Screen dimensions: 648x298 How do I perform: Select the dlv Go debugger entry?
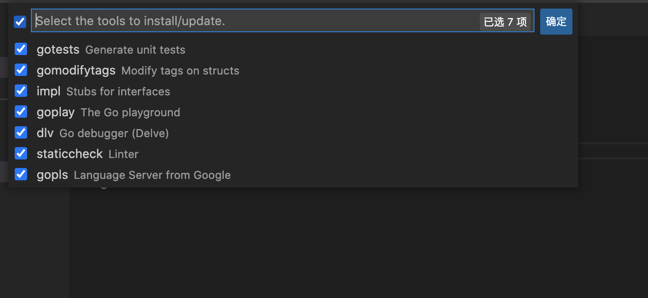pyautogui.click(x=103, y=132)
